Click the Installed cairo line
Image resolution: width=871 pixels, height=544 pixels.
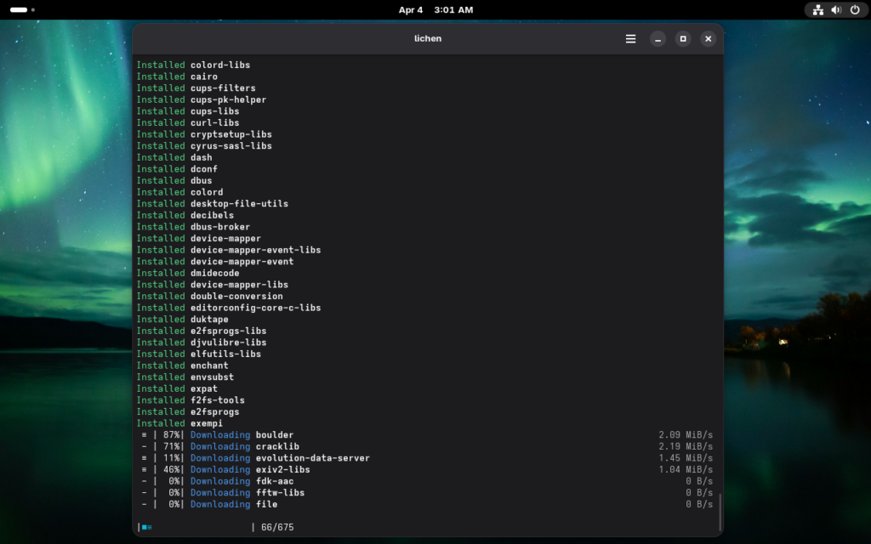coord(177,76)
